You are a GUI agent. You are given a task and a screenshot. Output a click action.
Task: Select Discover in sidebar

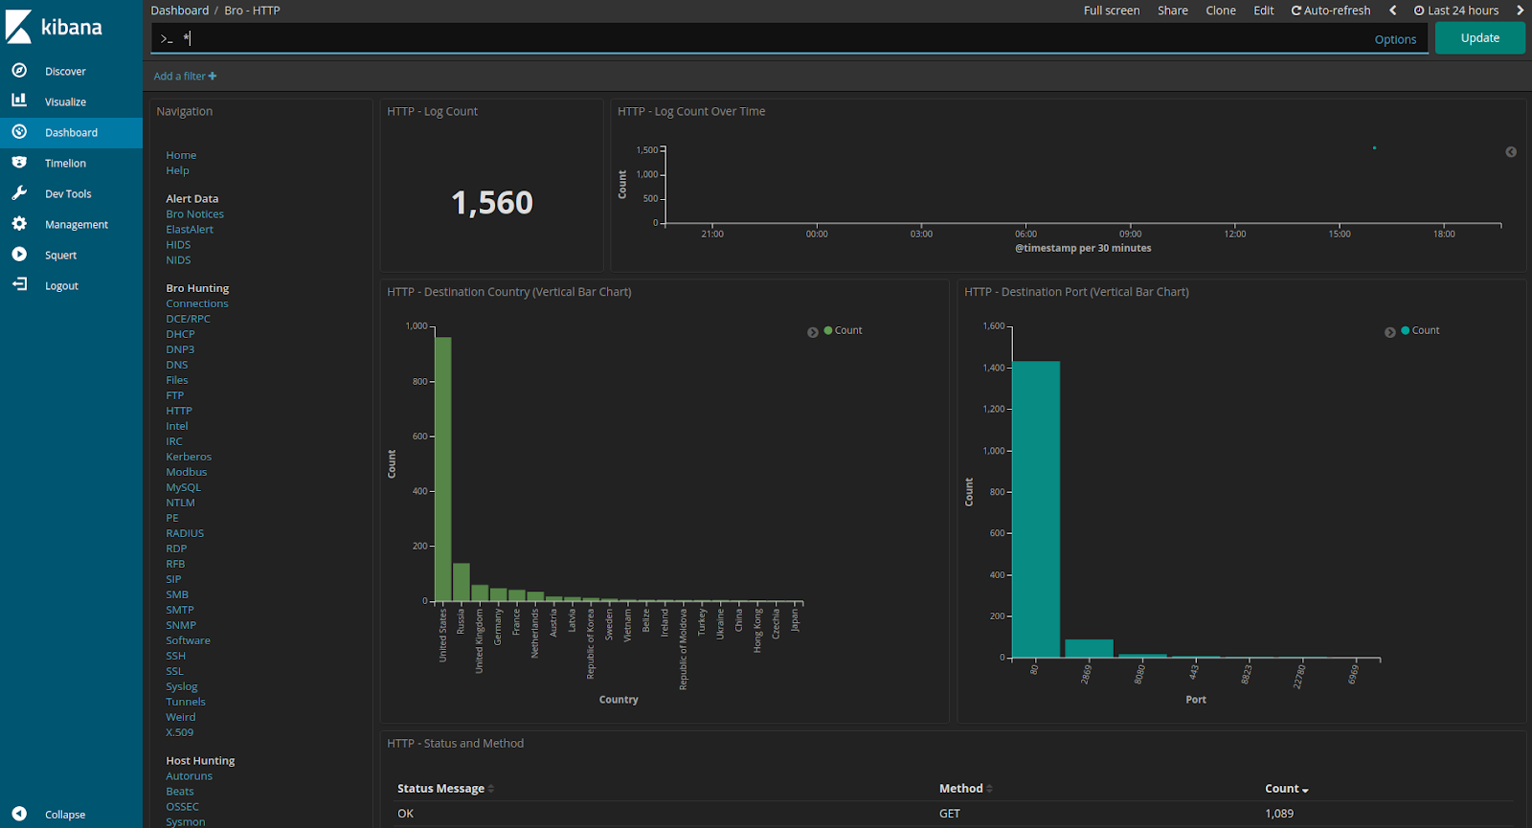point(65,71)
